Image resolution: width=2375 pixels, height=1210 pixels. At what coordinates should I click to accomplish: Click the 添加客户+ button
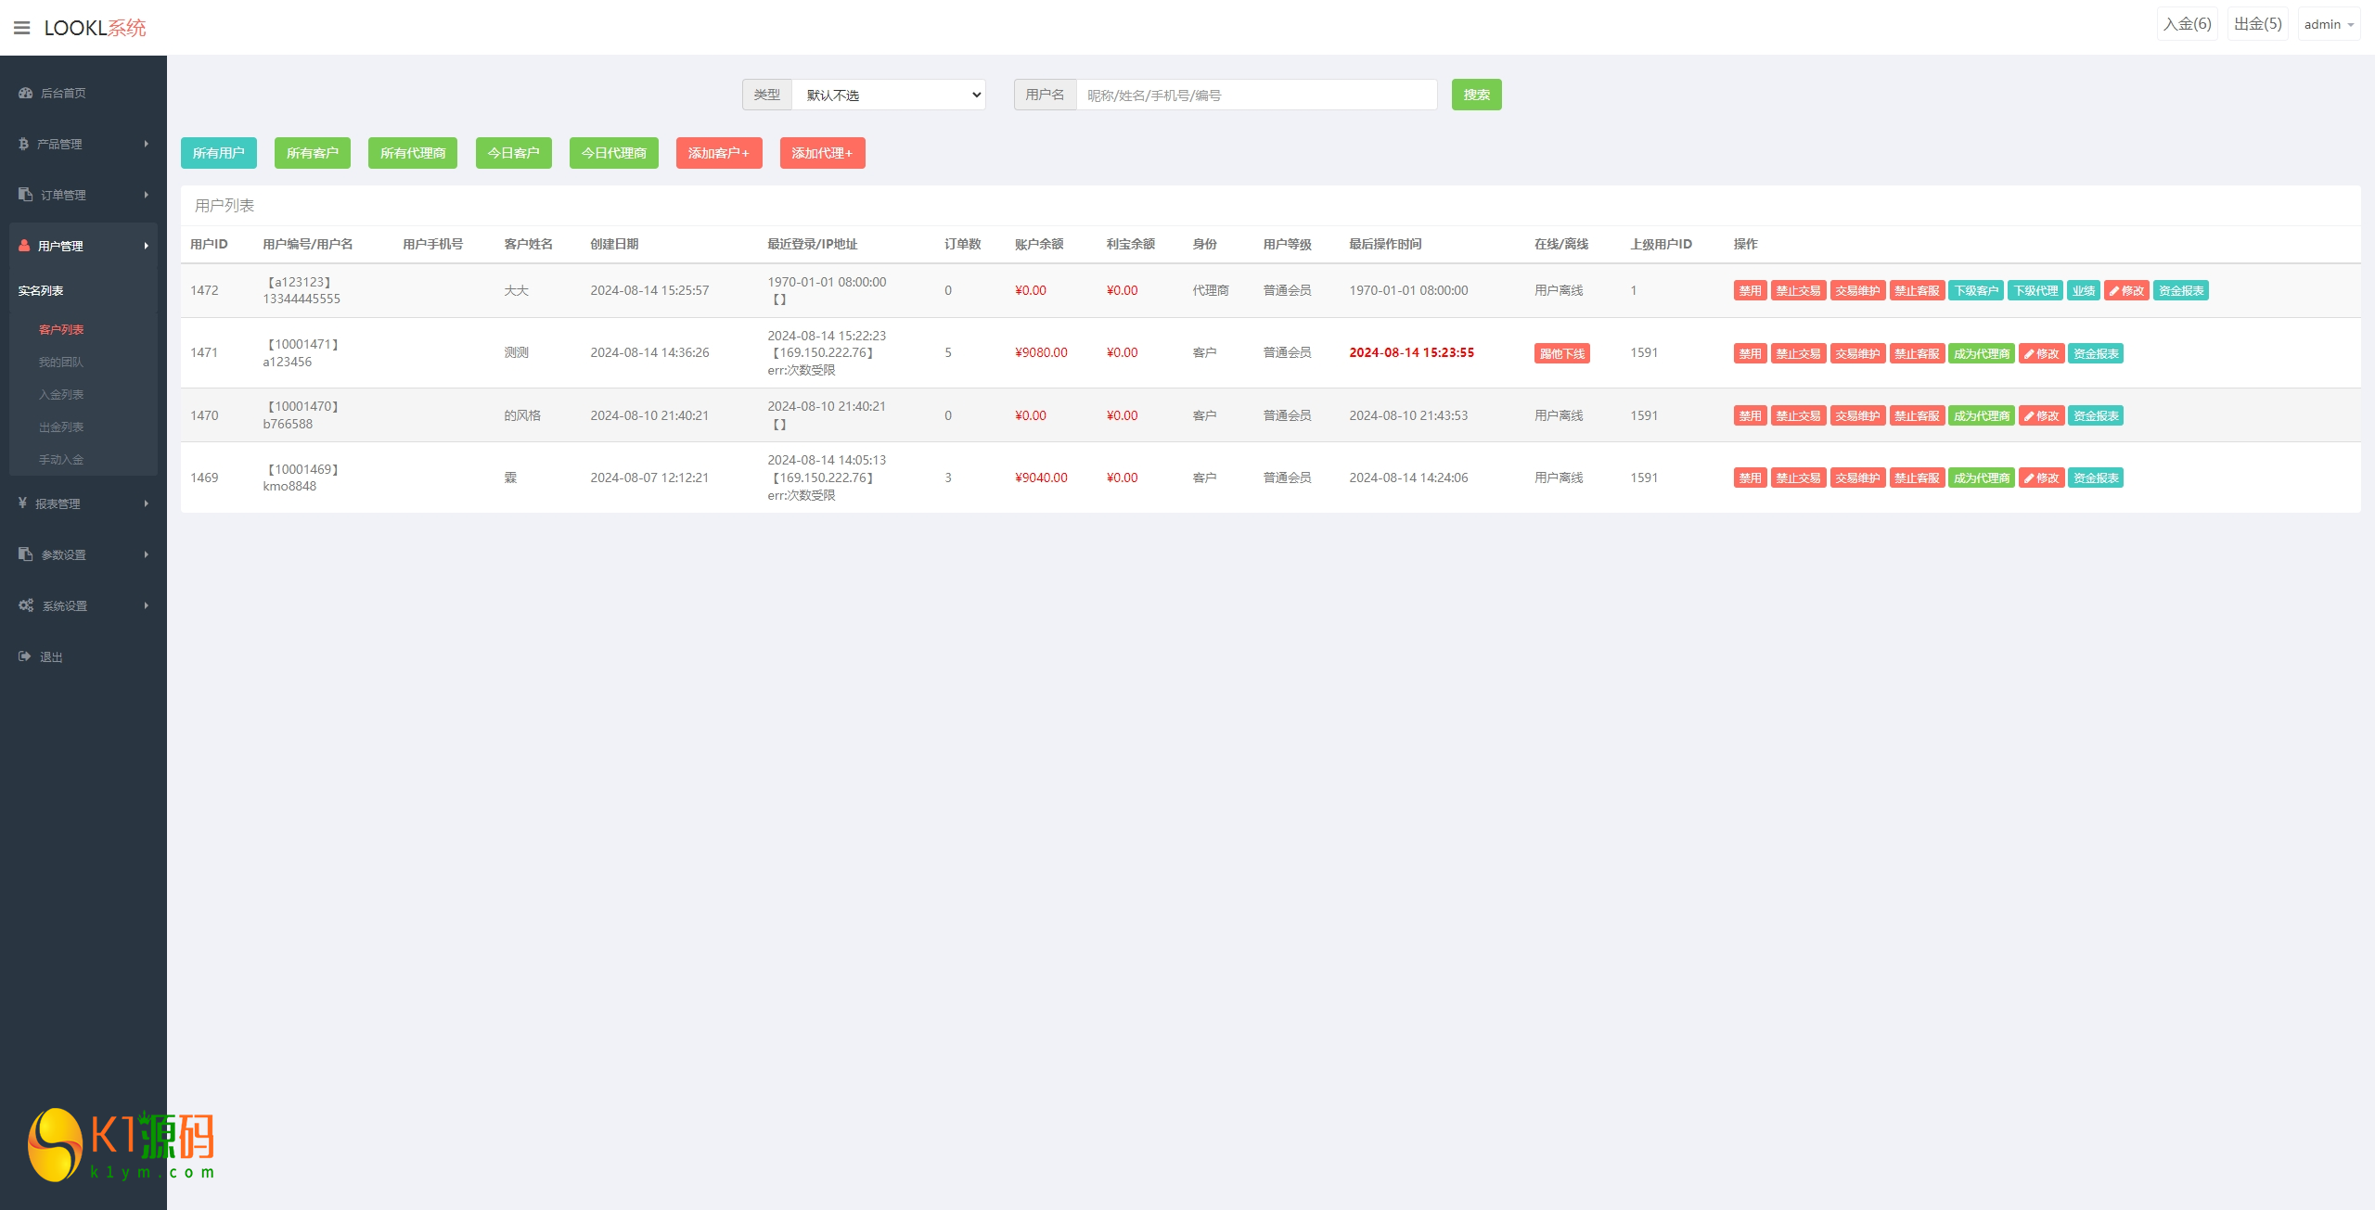coord(718,153)
